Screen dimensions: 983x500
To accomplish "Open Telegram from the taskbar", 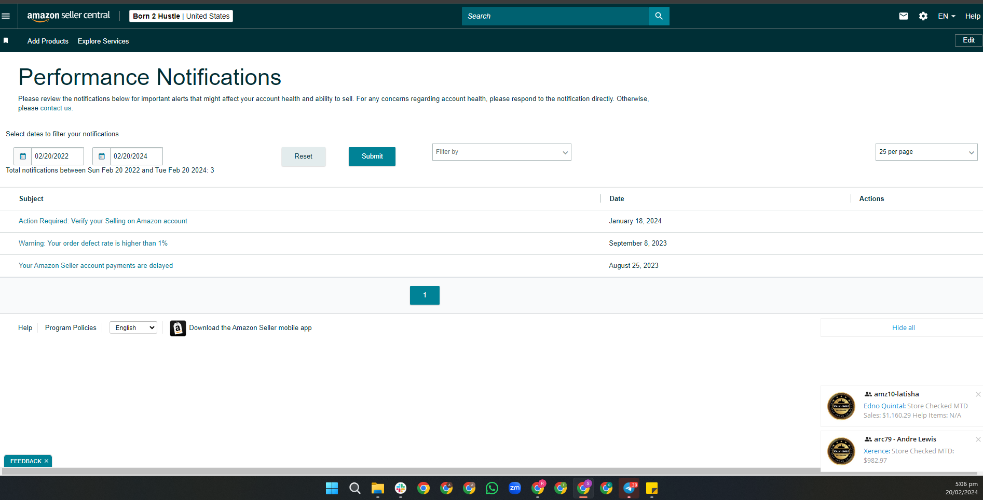I will (629, 488).
